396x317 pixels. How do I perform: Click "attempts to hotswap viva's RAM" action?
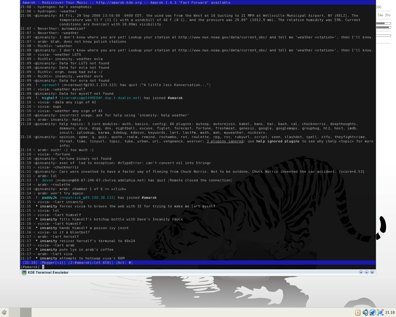coord(92,258)
